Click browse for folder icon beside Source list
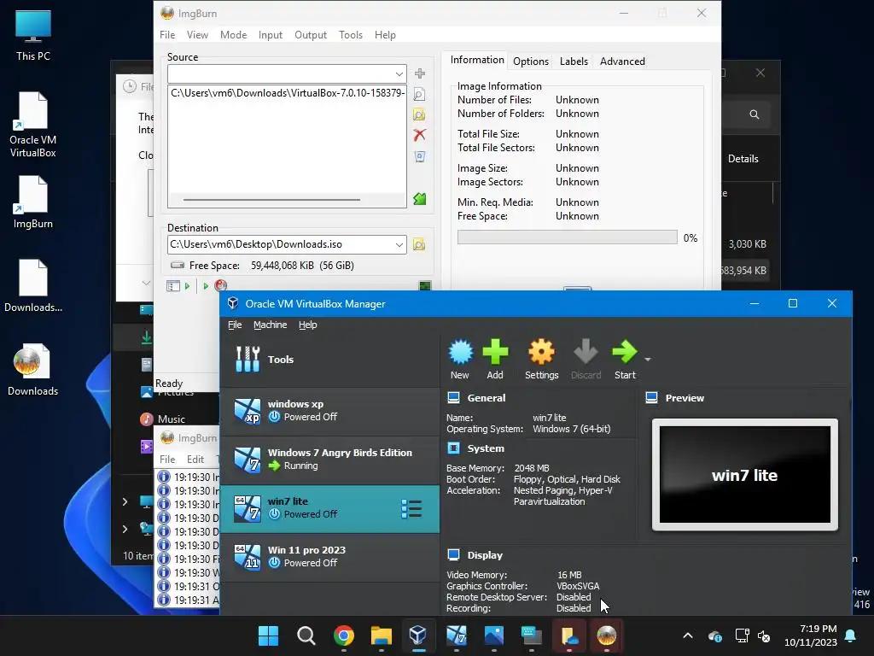Viewport: 874px width, 656px height. click(x=419, y=115)
